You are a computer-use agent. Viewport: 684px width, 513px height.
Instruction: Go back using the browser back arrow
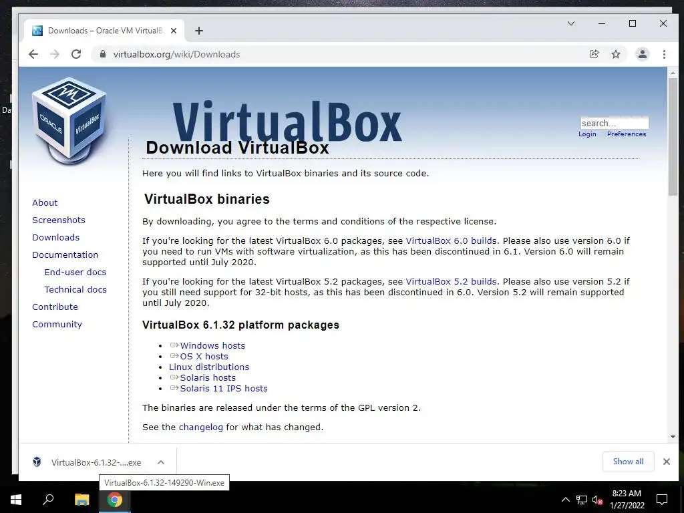pos(33,54)
